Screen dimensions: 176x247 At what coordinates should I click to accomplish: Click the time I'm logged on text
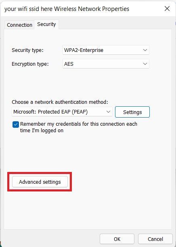[x=42, y=131]
